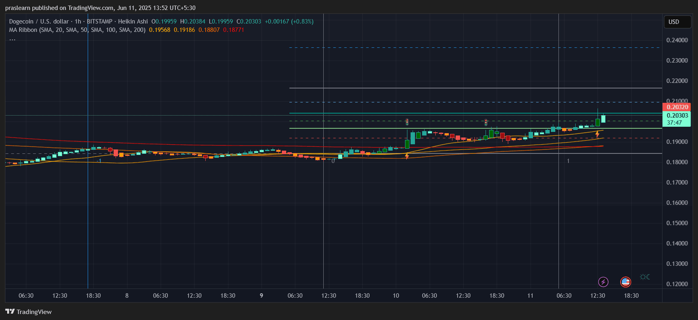Click the teal sun and moon icon
This screenshot has height=320, width=698.
pos(645,277)
